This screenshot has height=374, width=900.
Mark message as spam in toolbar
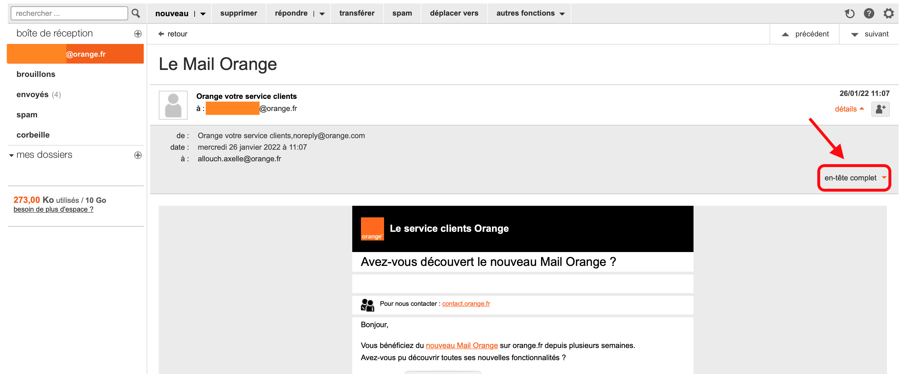coord(402,13)
